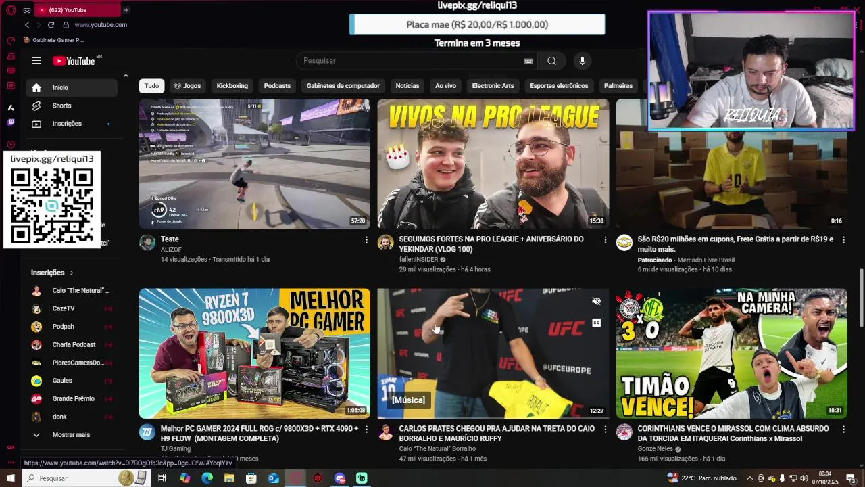The image size is (865, 487).
Task: Open the on-screen keyboard in search box
Action: (528, 61)
